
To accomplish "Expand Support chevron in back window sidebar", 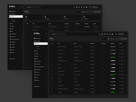I will pyautogui.click(x=21, y=47).
